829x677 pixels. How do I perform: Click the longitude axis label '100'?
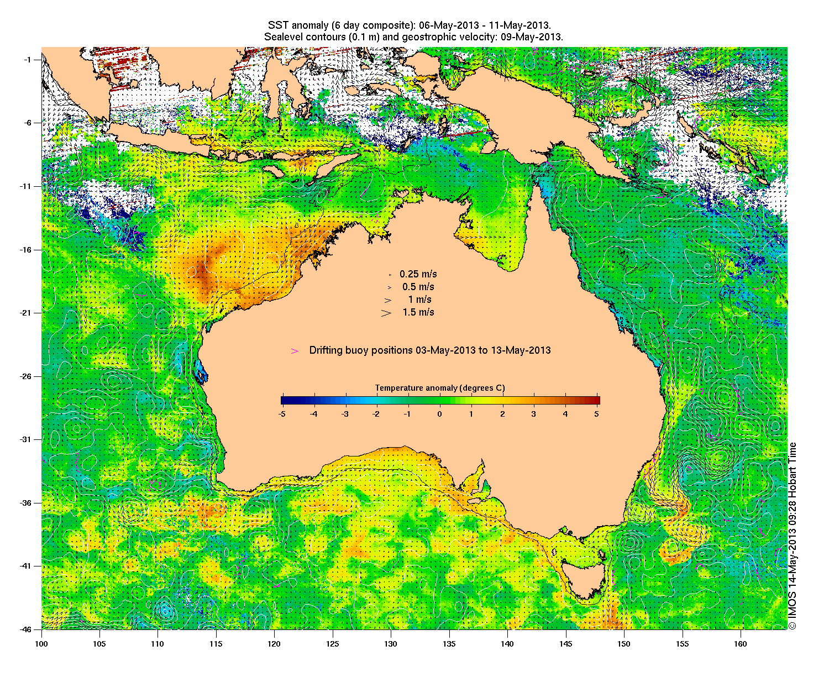coord(41,643)
